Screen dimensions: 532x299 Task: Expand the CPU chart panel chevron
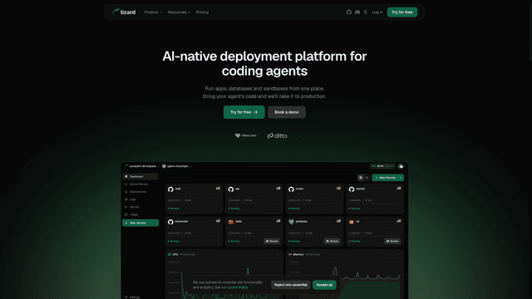tap(278, 255)
